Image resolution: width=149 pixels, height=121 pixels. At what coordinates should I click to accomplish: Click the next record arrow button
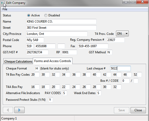19,110
